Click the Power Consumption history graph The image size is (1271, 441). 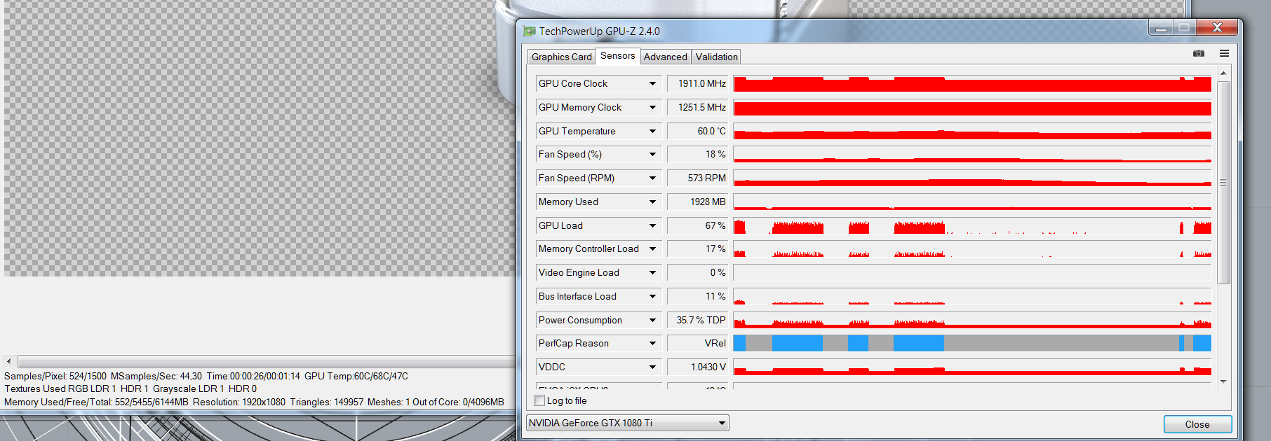(972, 320)
